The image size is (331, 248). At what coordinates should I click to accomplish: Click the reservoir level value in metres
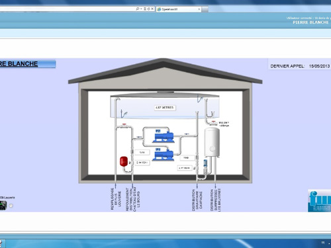(165, 108)
